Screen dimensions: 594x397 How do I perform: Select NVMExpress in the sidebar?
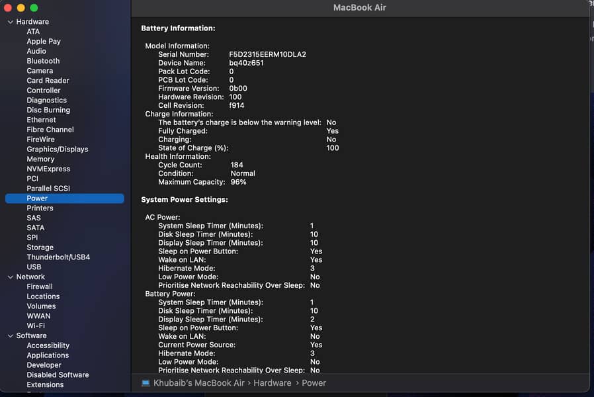click(48, 169)
